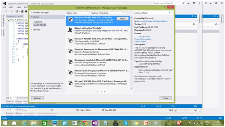Open the Server Explorer side tab

point(3,21)
